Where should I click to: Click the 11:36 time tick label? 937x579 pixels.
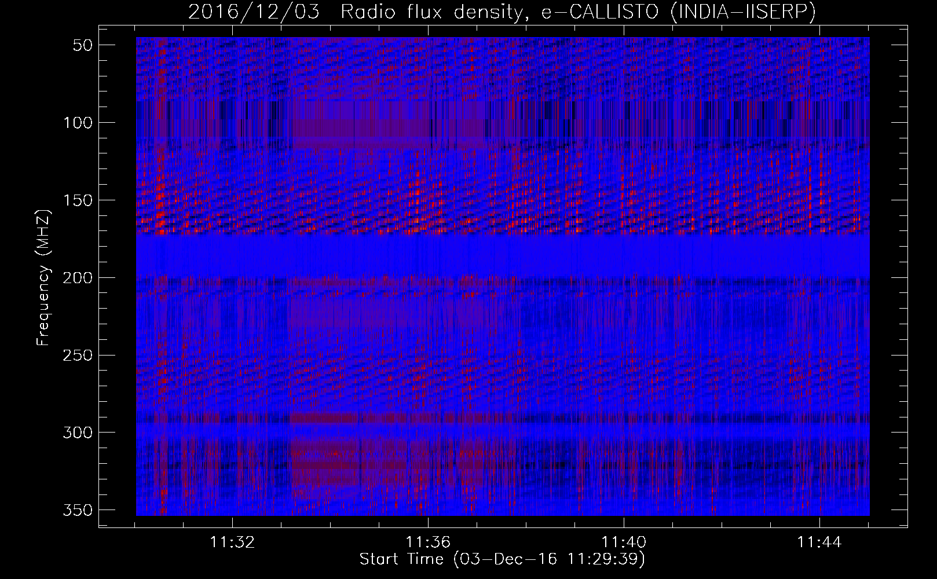pos(428,543)
